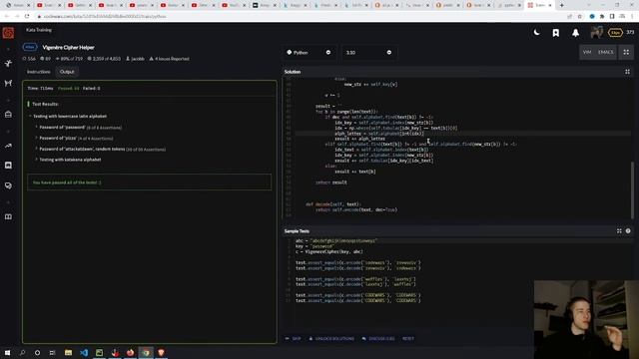The height and width of the screenshot is (359, 639).
Task: Open the 4 Issues Reported link
Action: coord(169,59)
